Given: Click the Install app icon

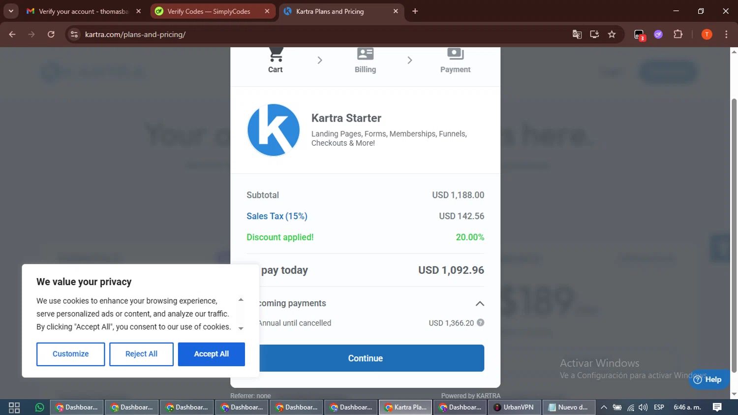Looking at the screenshot, I should pos(594,34).
